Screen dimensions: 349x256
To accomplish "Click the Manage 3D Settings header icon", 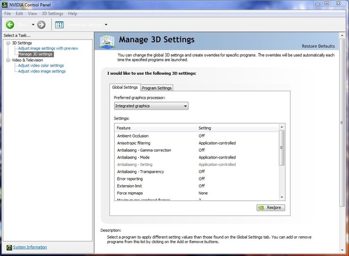I will tap(106, 41).
